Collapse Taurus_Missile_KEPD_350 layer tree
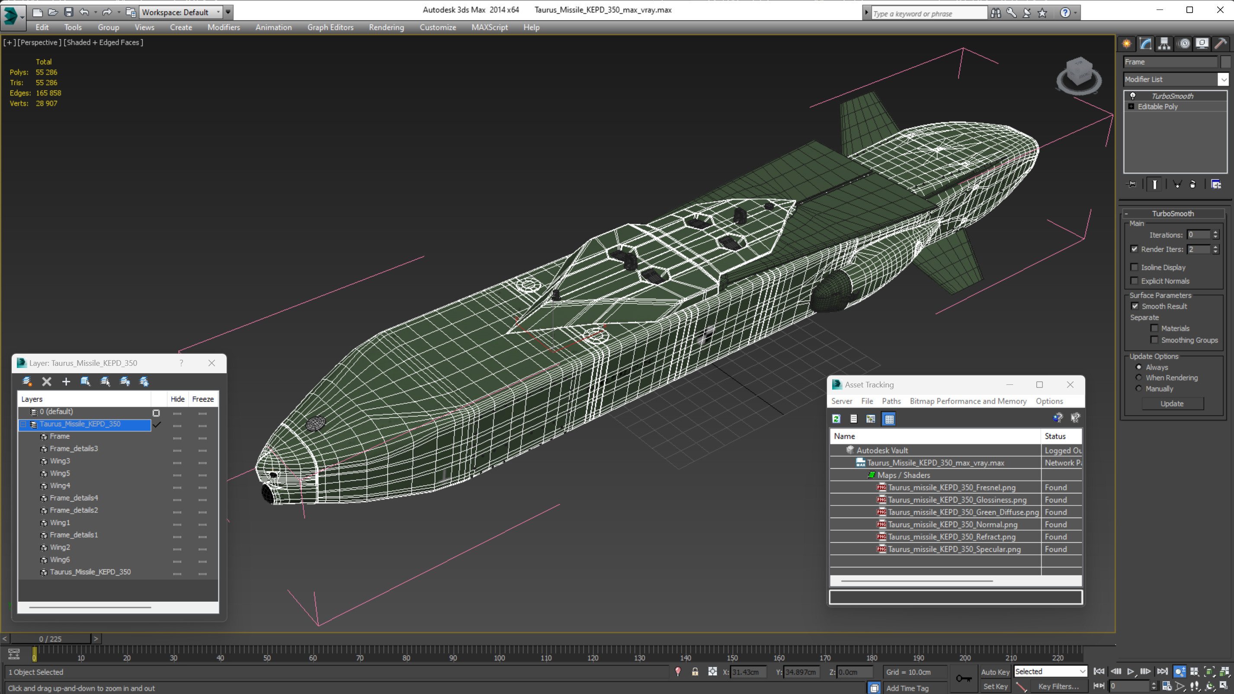Viewport: 1234px width, 694px height. pyautogui.click(x=22, y=424)
